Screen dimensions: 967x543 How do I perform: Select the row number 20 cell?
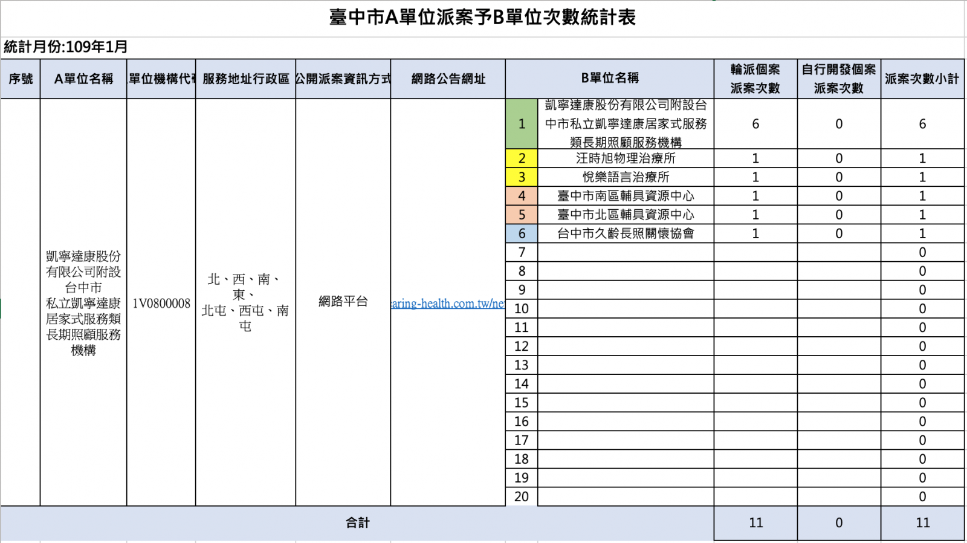[522, 496]
